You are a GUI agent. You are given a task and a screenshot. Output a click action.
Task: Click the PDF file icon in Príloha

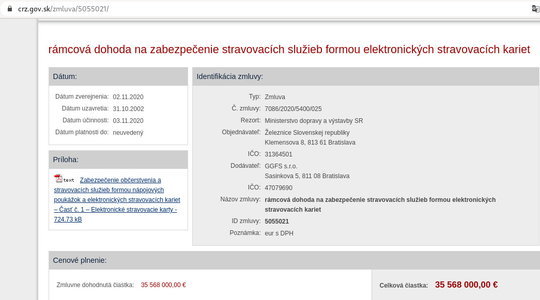(x=58, y=179)
